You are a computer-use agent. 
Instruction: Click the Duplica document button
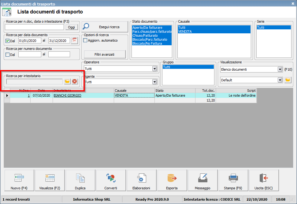click(80, 180)
